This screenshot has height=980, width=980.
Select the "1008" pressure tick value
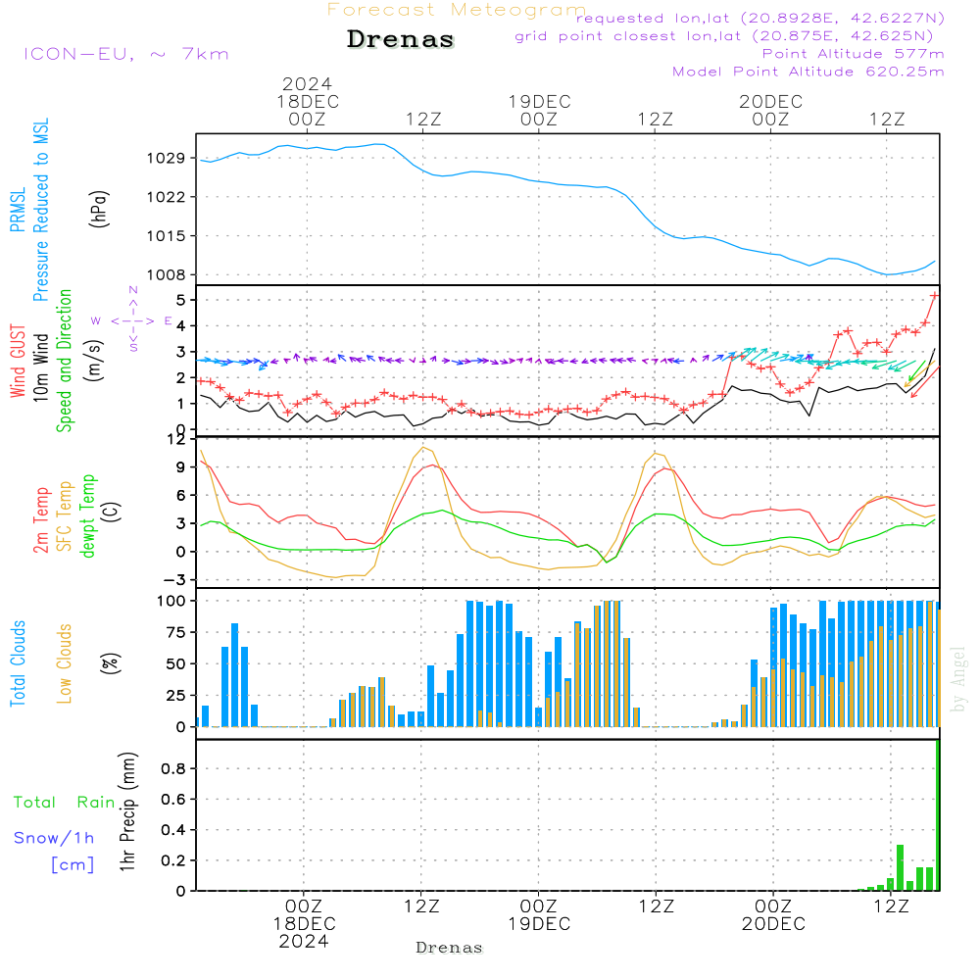click(x=167, y=274)
